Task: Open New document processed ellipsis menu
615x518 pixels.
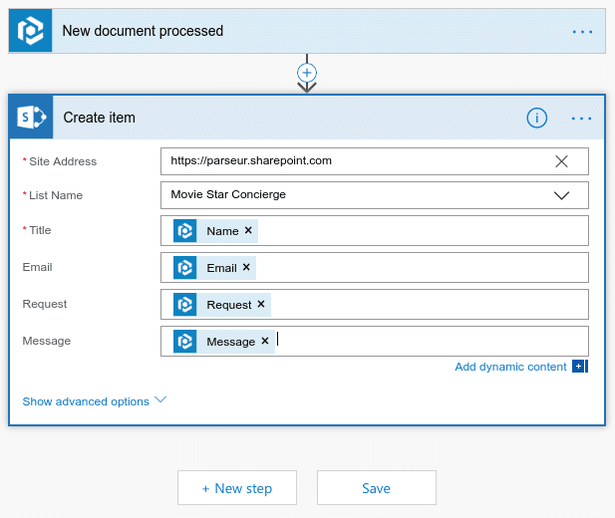Action: tap(582, 31)
